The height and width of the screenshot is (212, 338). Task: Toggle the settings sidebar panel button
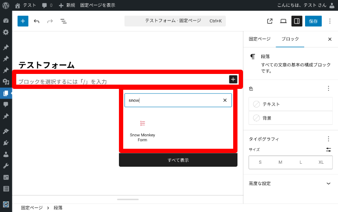click(297, 21)
